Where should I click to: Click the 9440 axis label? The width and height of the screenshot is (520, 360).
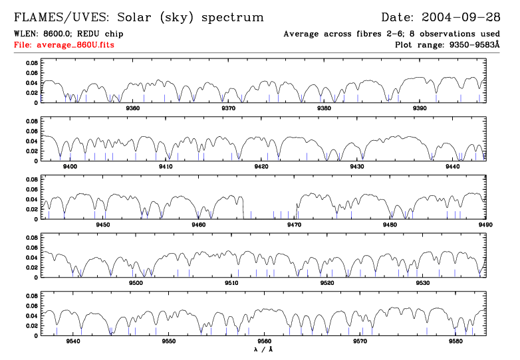click(453, 167)
